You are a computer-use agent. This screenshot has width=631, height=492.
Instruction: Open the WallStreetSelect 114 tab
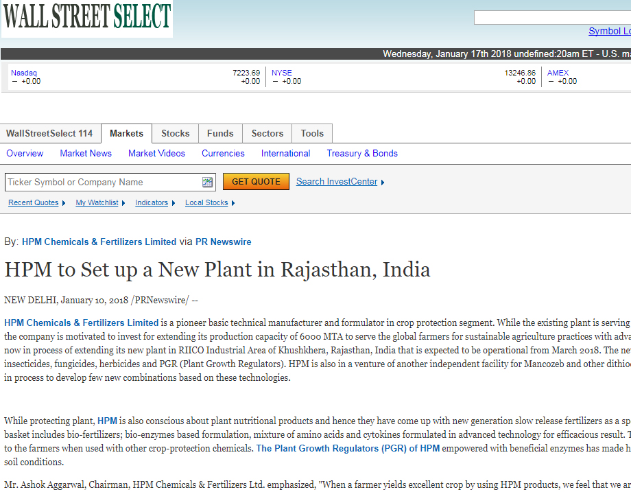49,133
